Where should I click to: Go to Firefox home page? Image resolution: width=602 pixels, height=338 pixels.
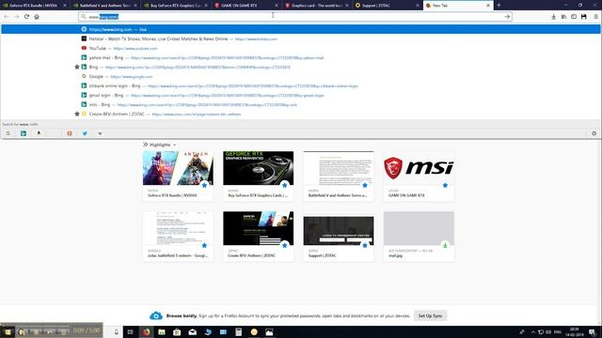tap(37, 17)
